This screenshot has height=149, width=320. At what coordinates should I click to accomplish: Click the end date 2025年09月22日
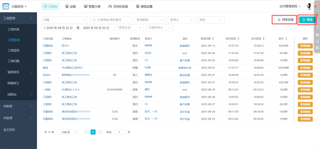(x=96, y=28)
